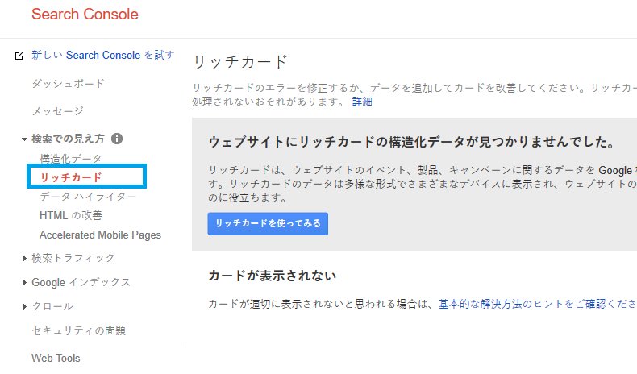The height and width of the screenshot is (374, 637).
Task: Click the カードが表示されない heading
Action: tap(273, 276)
